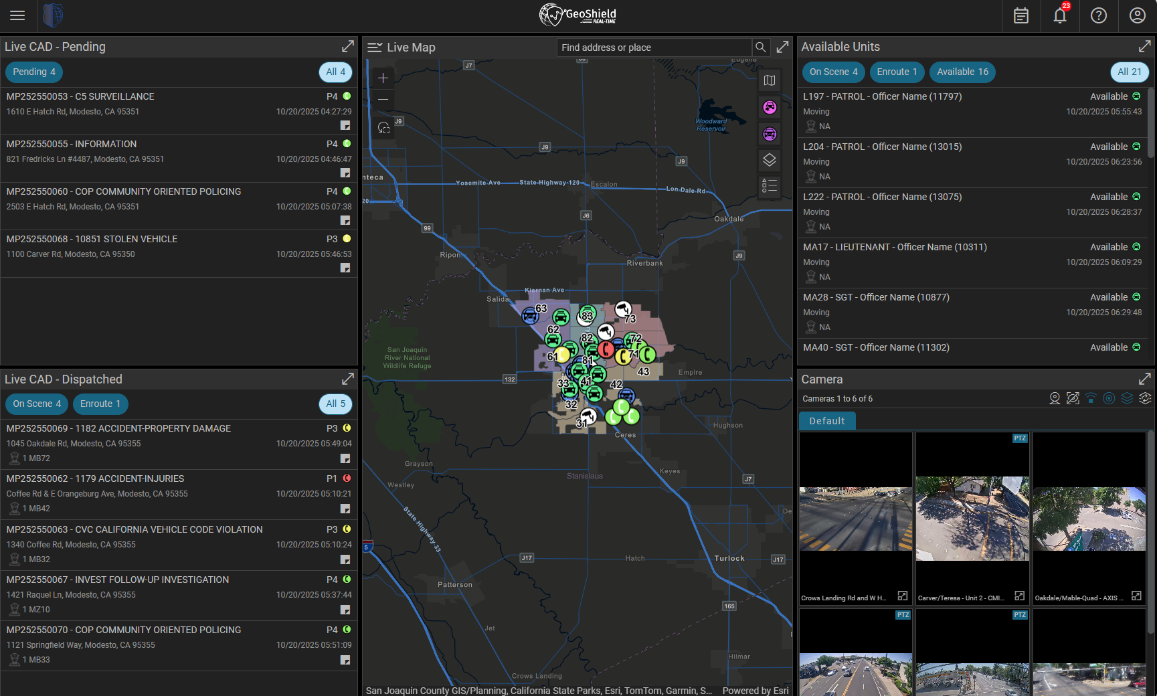Open the map layers tool
Image resolution: width=1157 pixels, height=696 pixels.
click(x=770, y=160)
